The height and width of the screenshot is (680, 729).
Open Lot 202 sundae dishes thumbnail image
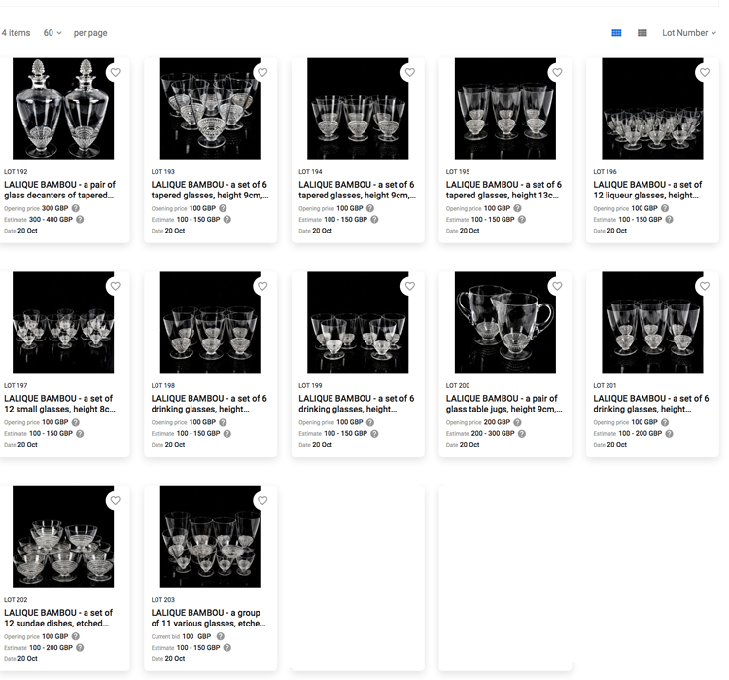(63, 537)
